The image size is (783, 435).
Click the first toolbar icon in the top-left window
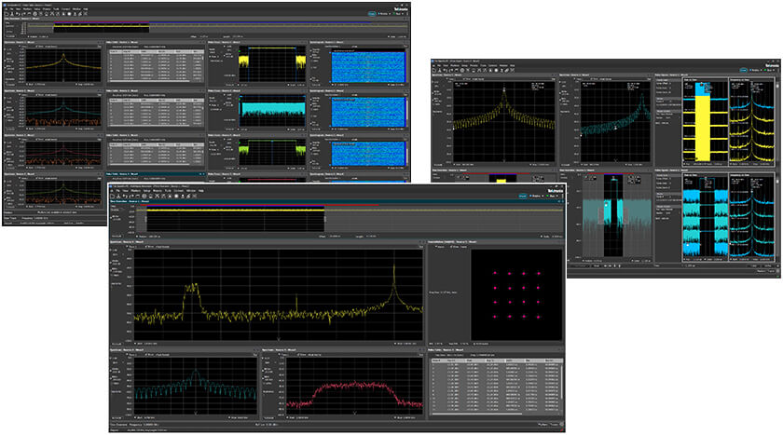click(x=8, y=15)
